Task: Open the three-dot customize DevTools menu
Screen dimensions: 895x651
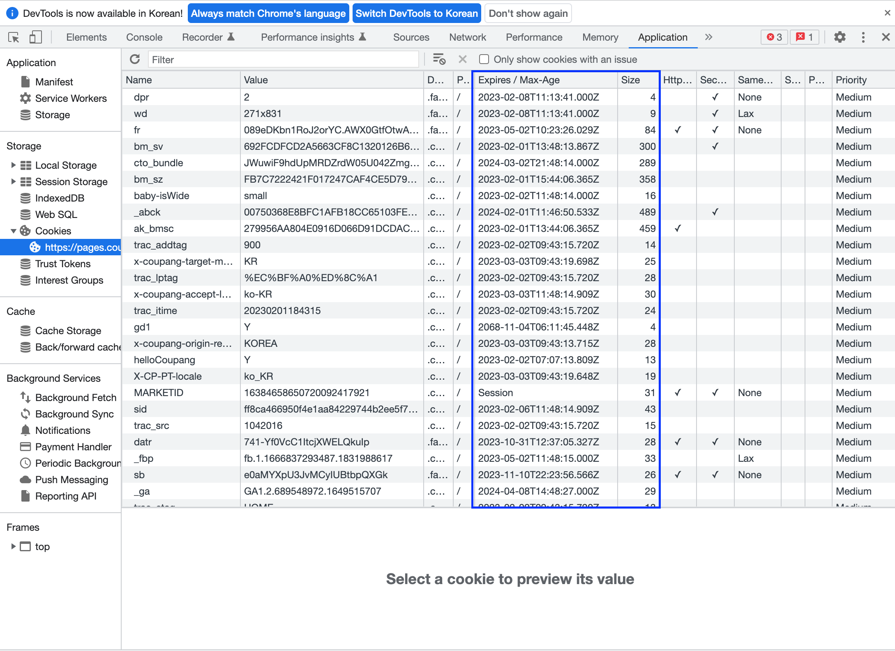Action: click(x=863, y=37)
